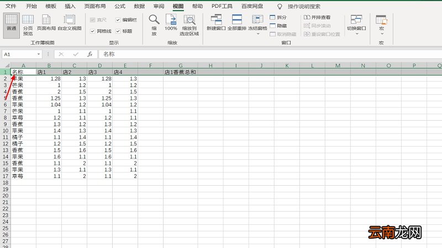
Task: Open the Page Layout (页面布局) ribbon tab
Action: [95, 6]
